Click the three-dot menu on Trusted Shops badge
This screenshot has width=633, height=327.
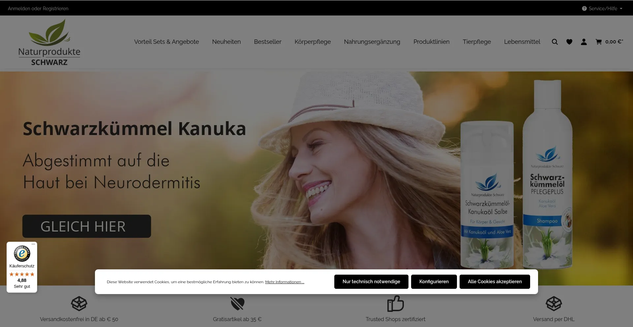pos(33,244)
